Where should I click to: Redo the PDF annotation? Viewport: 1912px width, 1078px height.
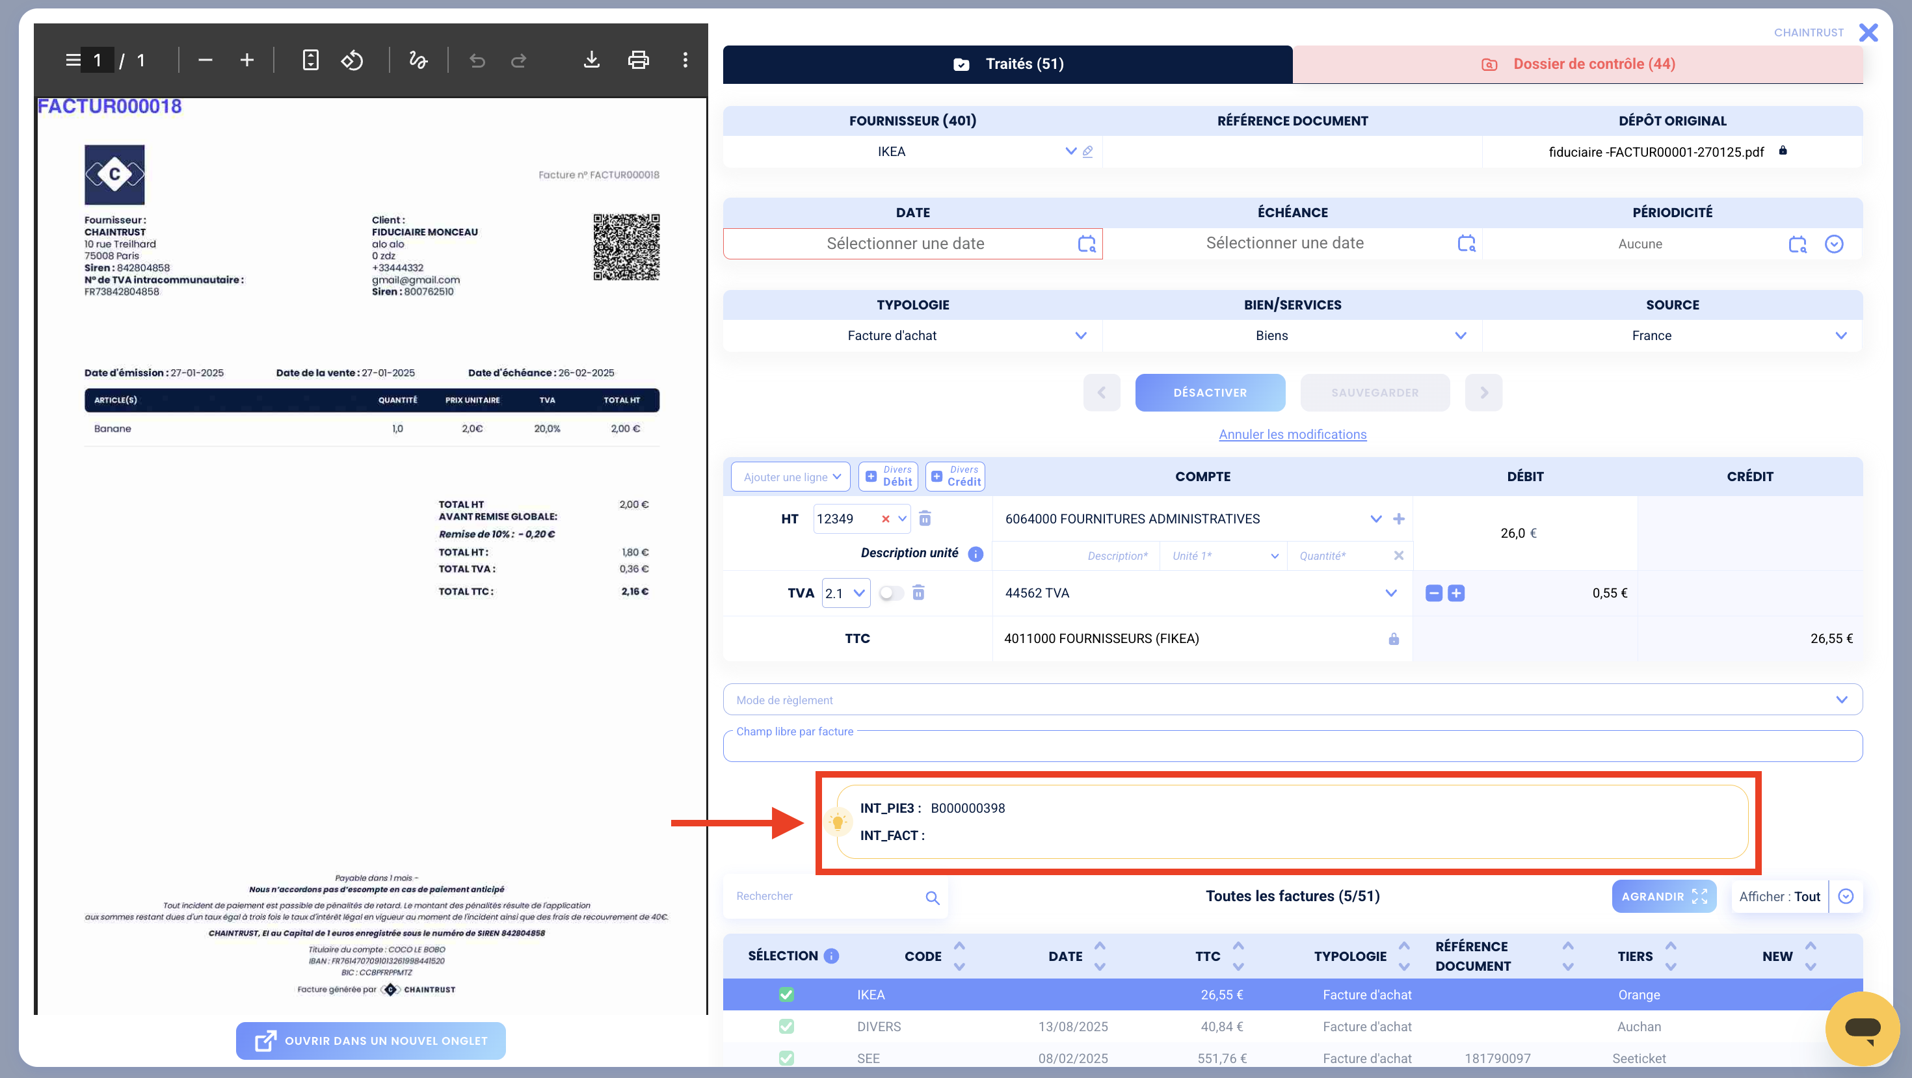click(519, 60)
